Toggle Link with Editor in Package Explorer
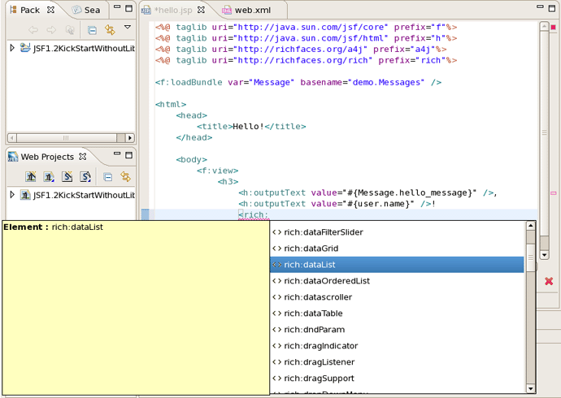 110,30
